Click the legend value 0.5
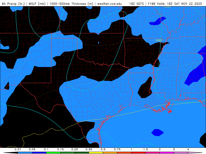206x154 pixels. click(103, 149)
